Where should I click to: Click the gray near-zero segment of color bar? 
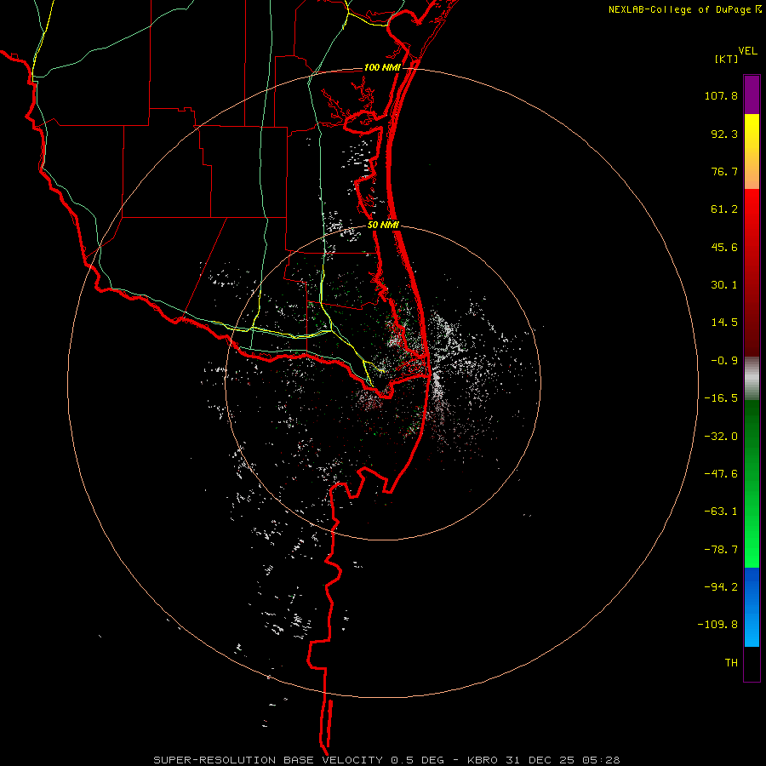tap(752, 379)
